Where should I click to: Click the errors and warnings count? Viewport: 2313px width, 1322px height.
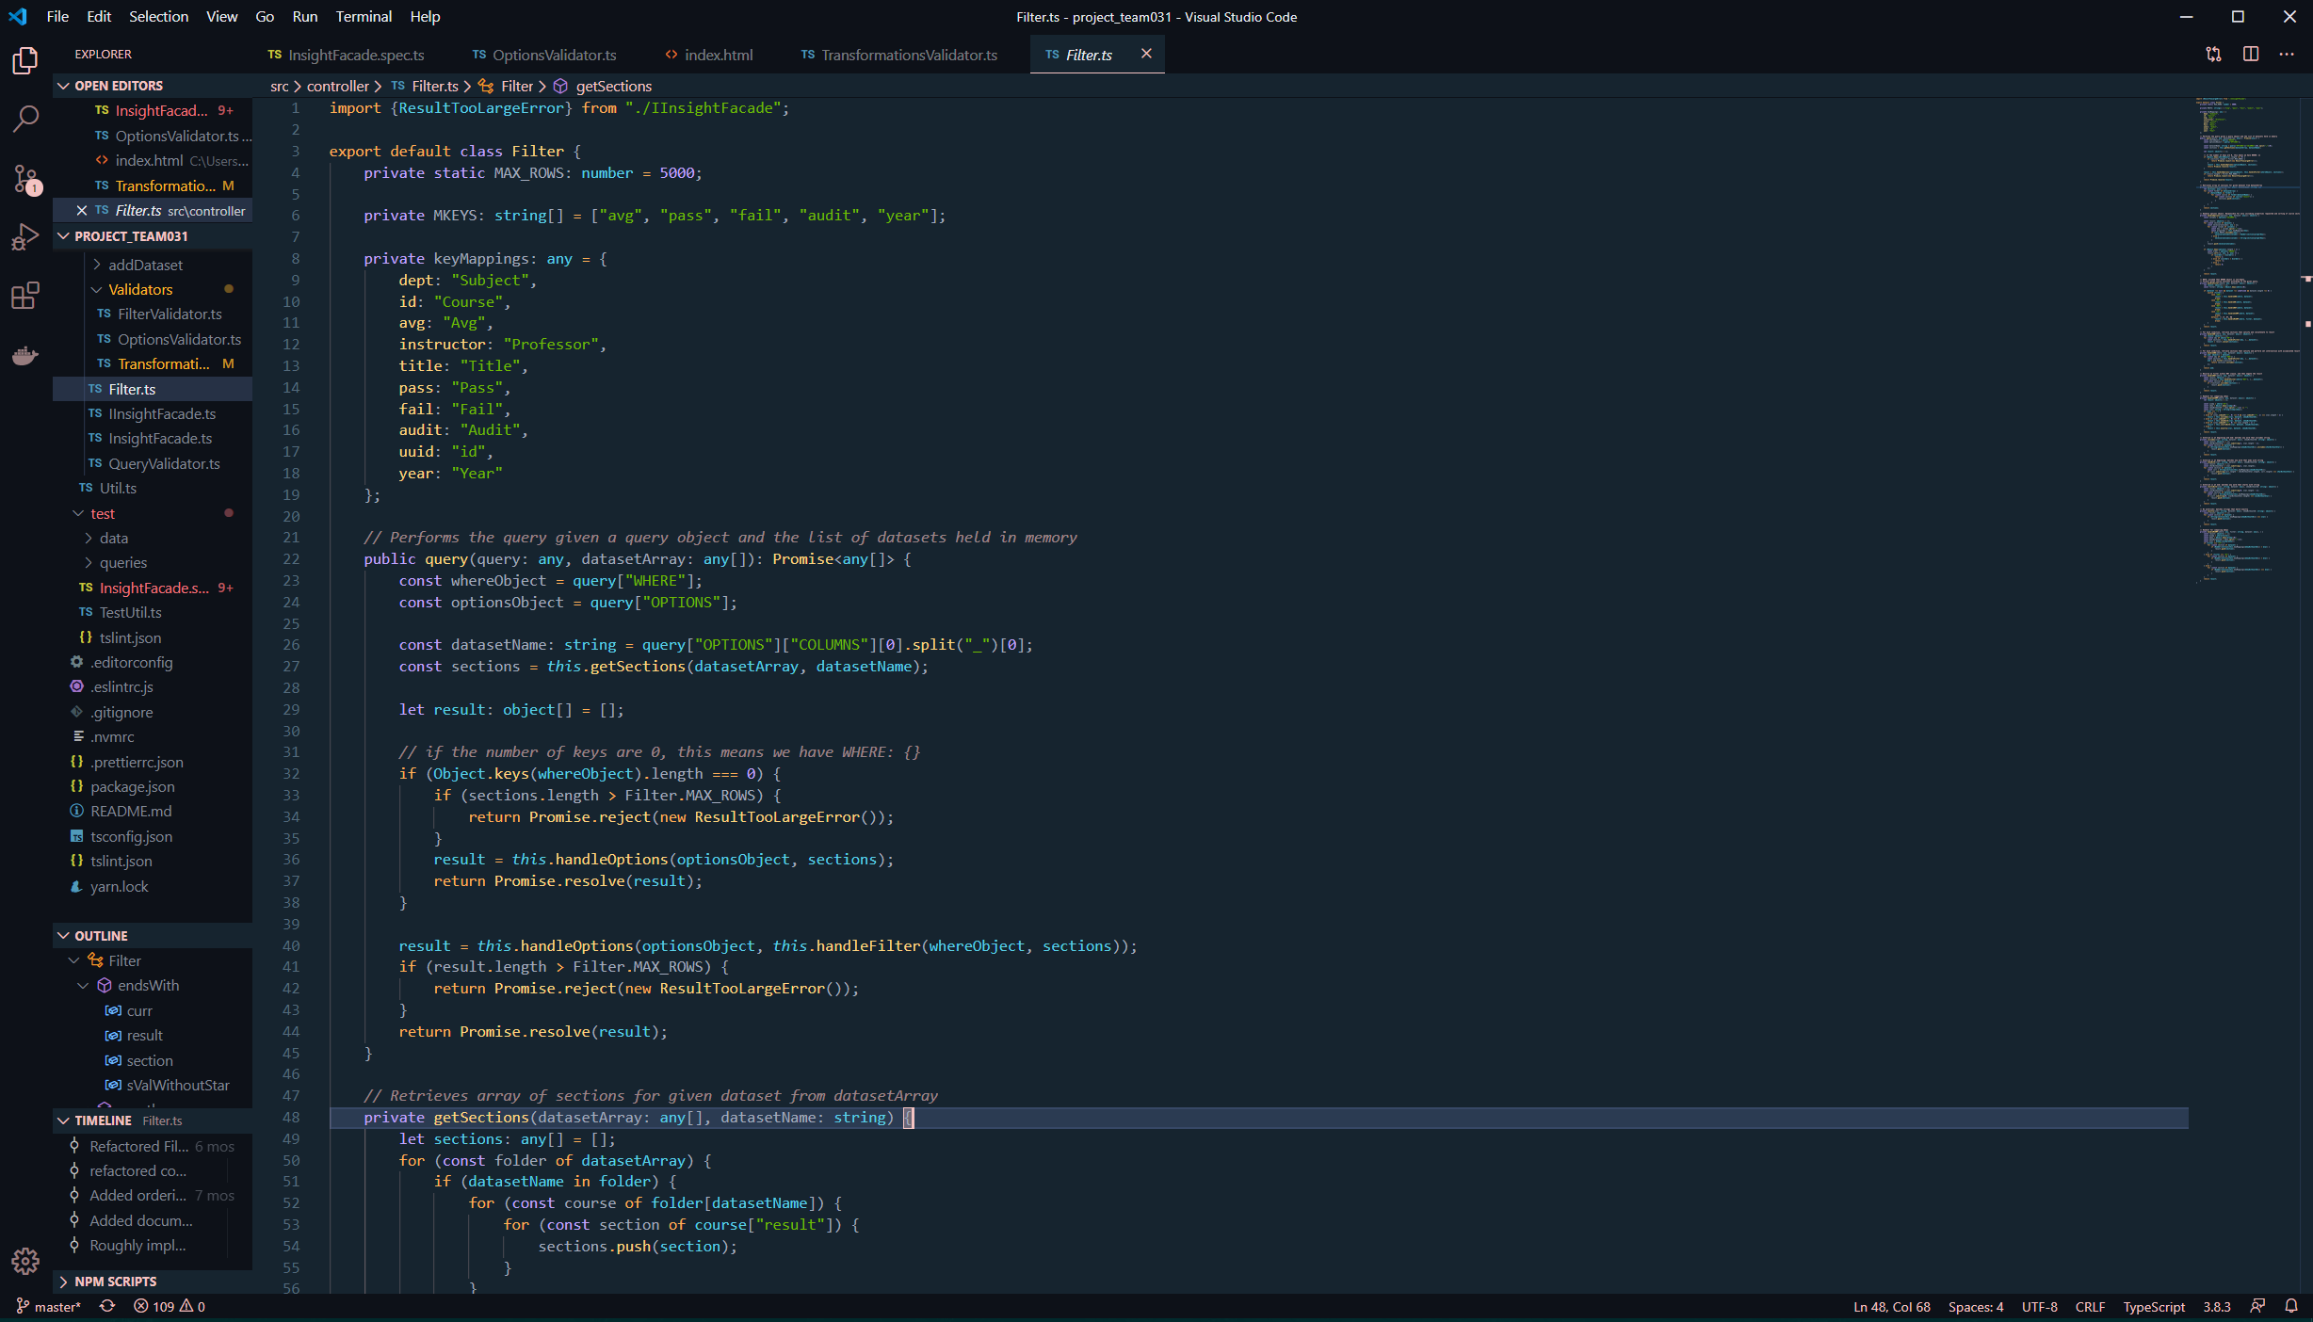pyautogui.click(x=170, y=1306)
